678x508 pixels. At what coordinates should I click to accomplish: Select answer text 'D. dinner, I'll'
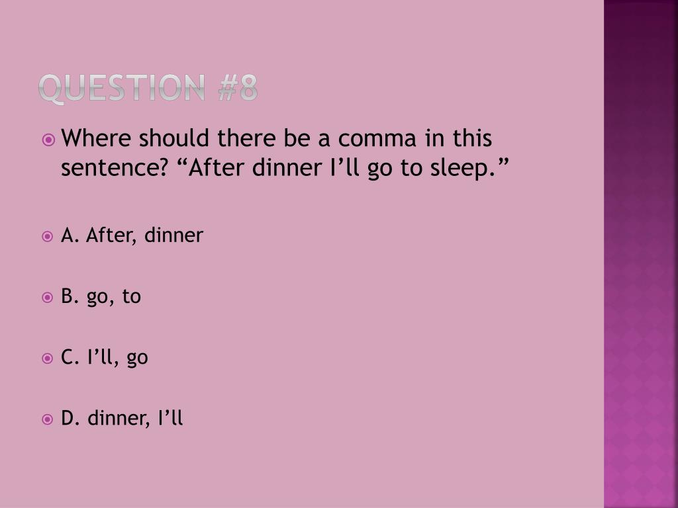point(122,418)
